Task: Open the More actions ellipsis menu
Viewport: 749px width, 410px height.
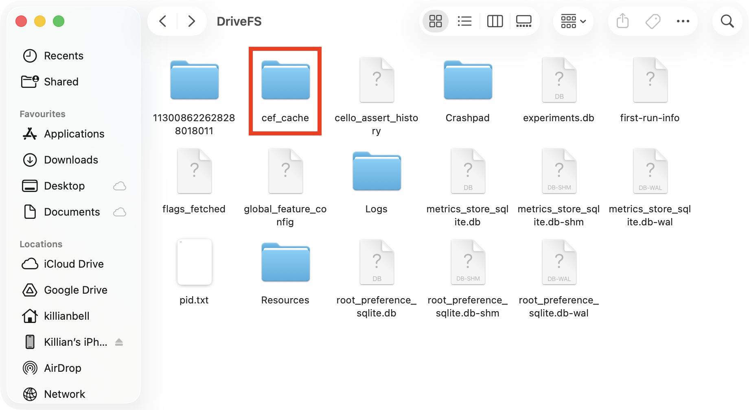Action: click(x=683, y=21)
